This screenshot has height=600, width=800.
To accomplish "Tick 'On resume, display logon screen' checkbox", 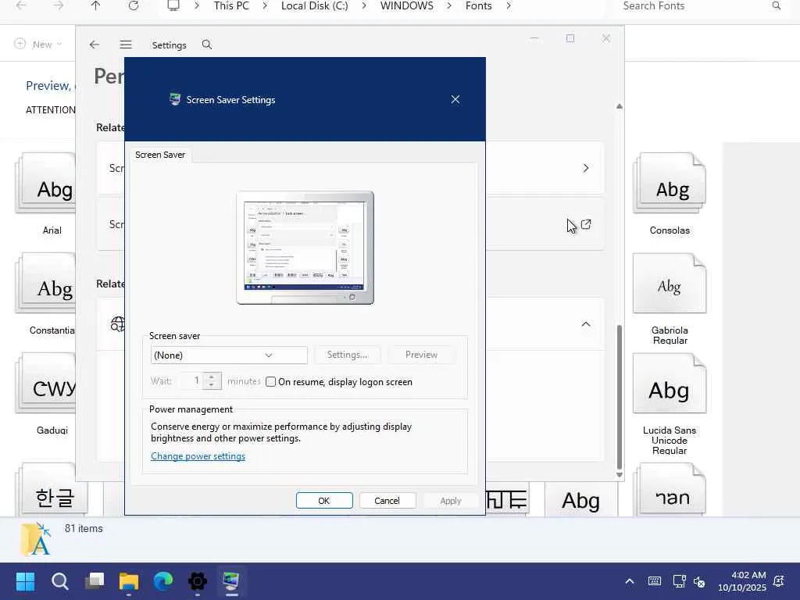I will click(270, 381).
